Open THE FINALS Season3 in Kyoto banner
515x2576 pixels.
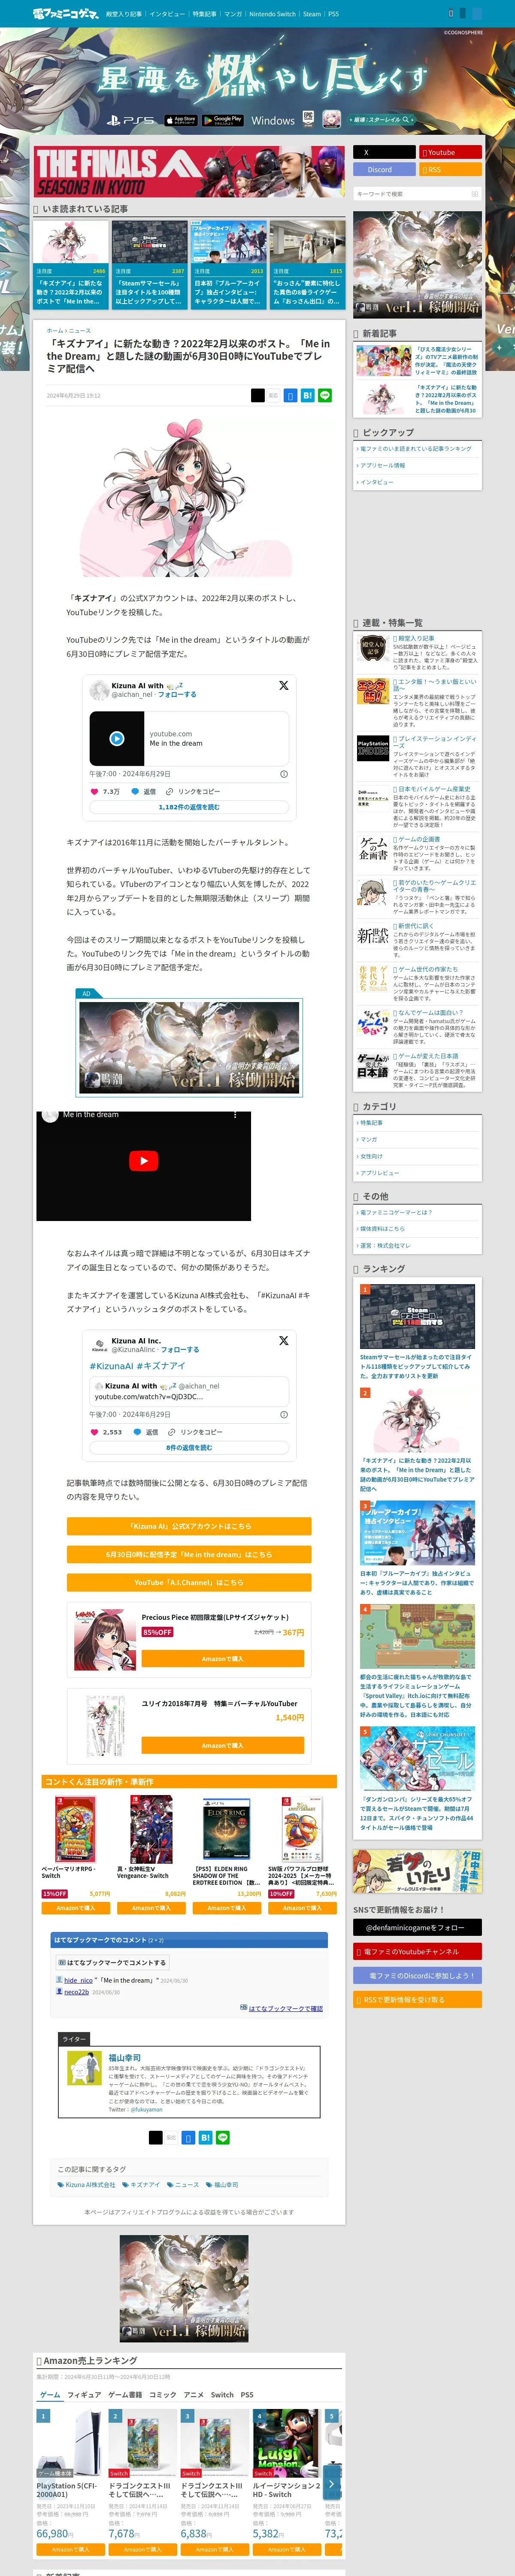[x=189, y=172]
